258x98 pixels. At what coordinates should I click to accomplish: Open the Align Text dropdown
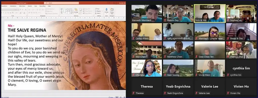coord(49,11)
